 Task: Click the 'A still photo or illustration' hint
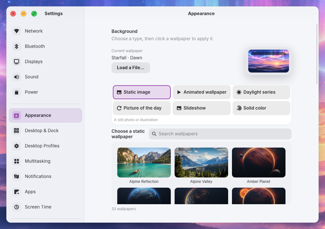click(x=136, y=120)
